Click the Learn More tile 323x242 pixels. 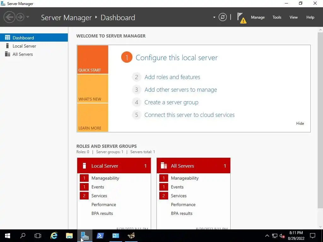pos(92,118)
